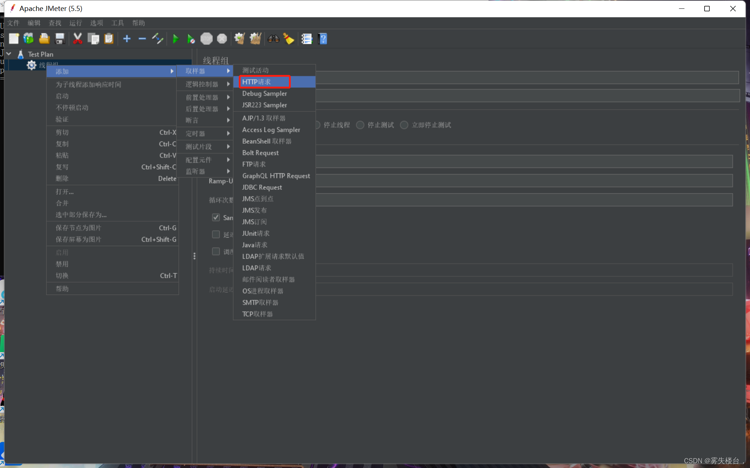The width and height of the screenshot is (750, 468).
Task: Click the Search binoculars icon
Action: [273, 39]
